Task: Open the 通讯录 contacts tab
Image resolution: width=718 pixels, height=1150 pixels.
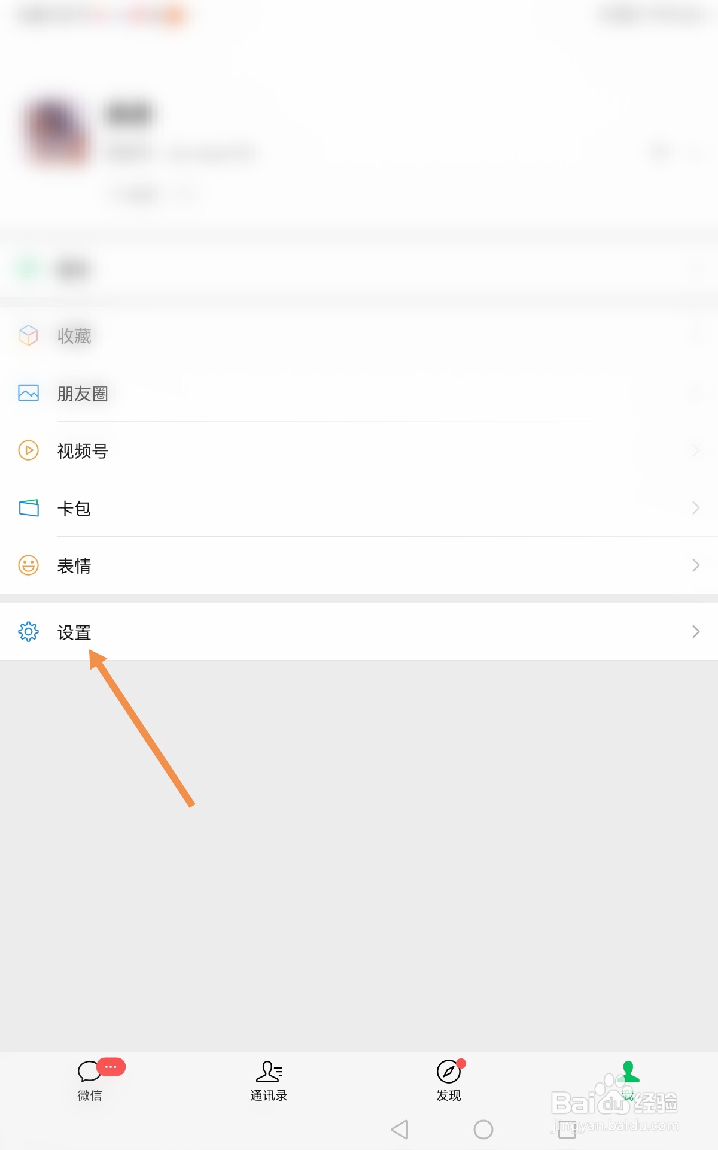Action: 269,1081
